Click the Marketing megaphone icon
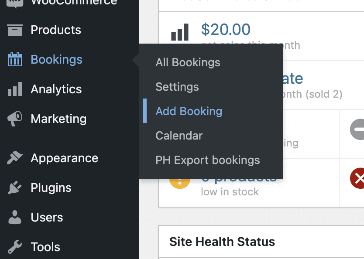The image size is (364, 259). coord(15,119)
